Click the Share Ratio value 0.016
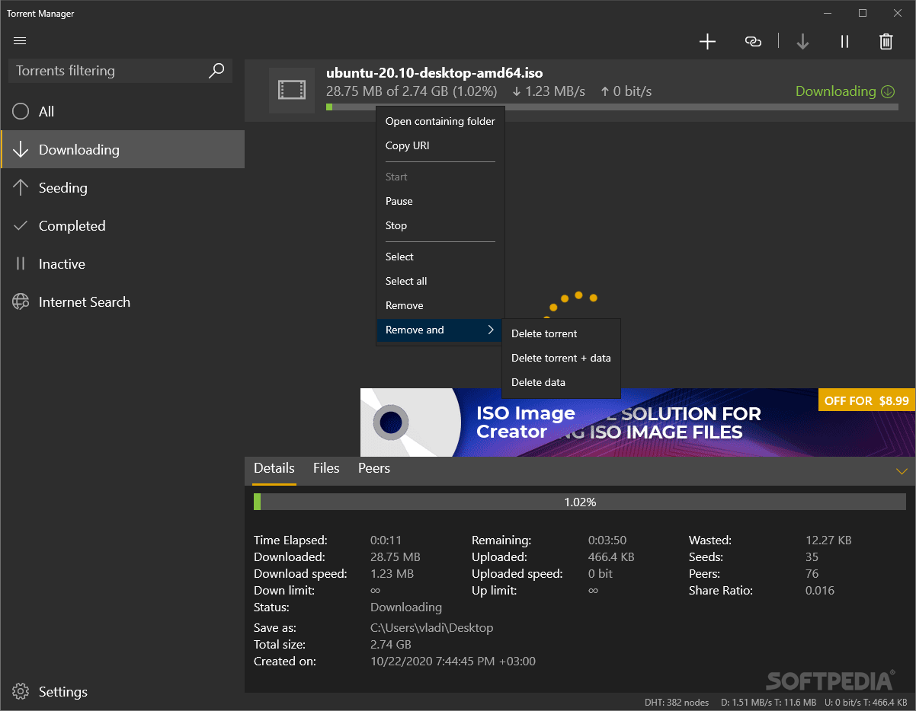 (x=820, y=591)
